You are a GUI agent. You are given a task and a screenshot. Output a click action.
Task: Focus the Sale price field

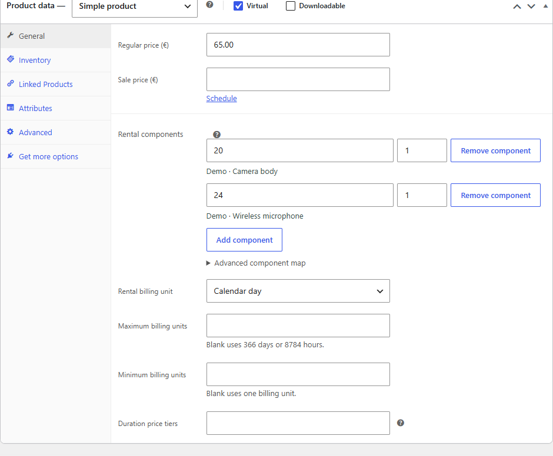coord(298,79)
